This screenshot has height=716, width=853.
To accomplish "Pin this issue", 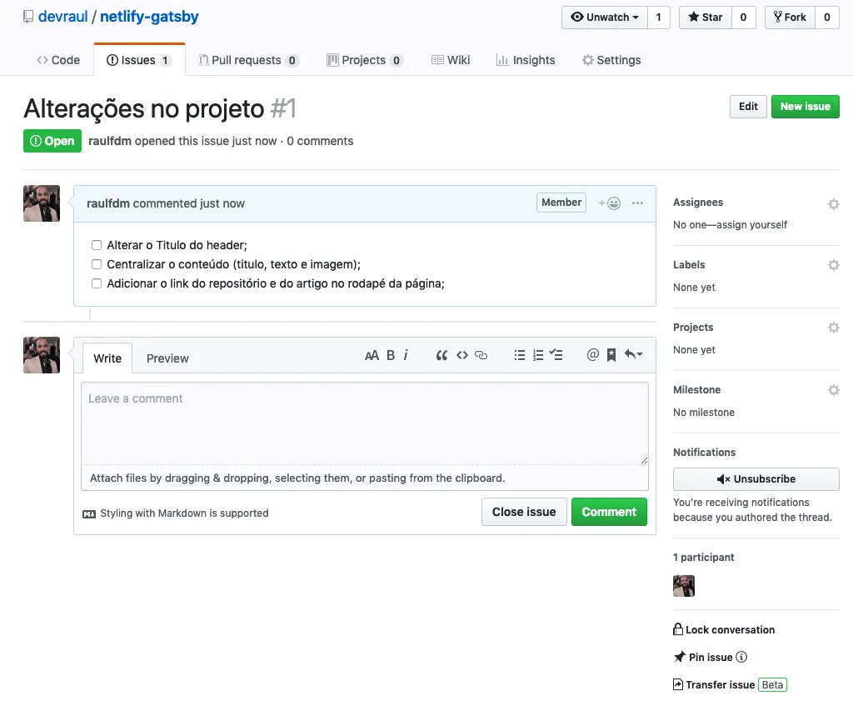I will tap(703, 657).
